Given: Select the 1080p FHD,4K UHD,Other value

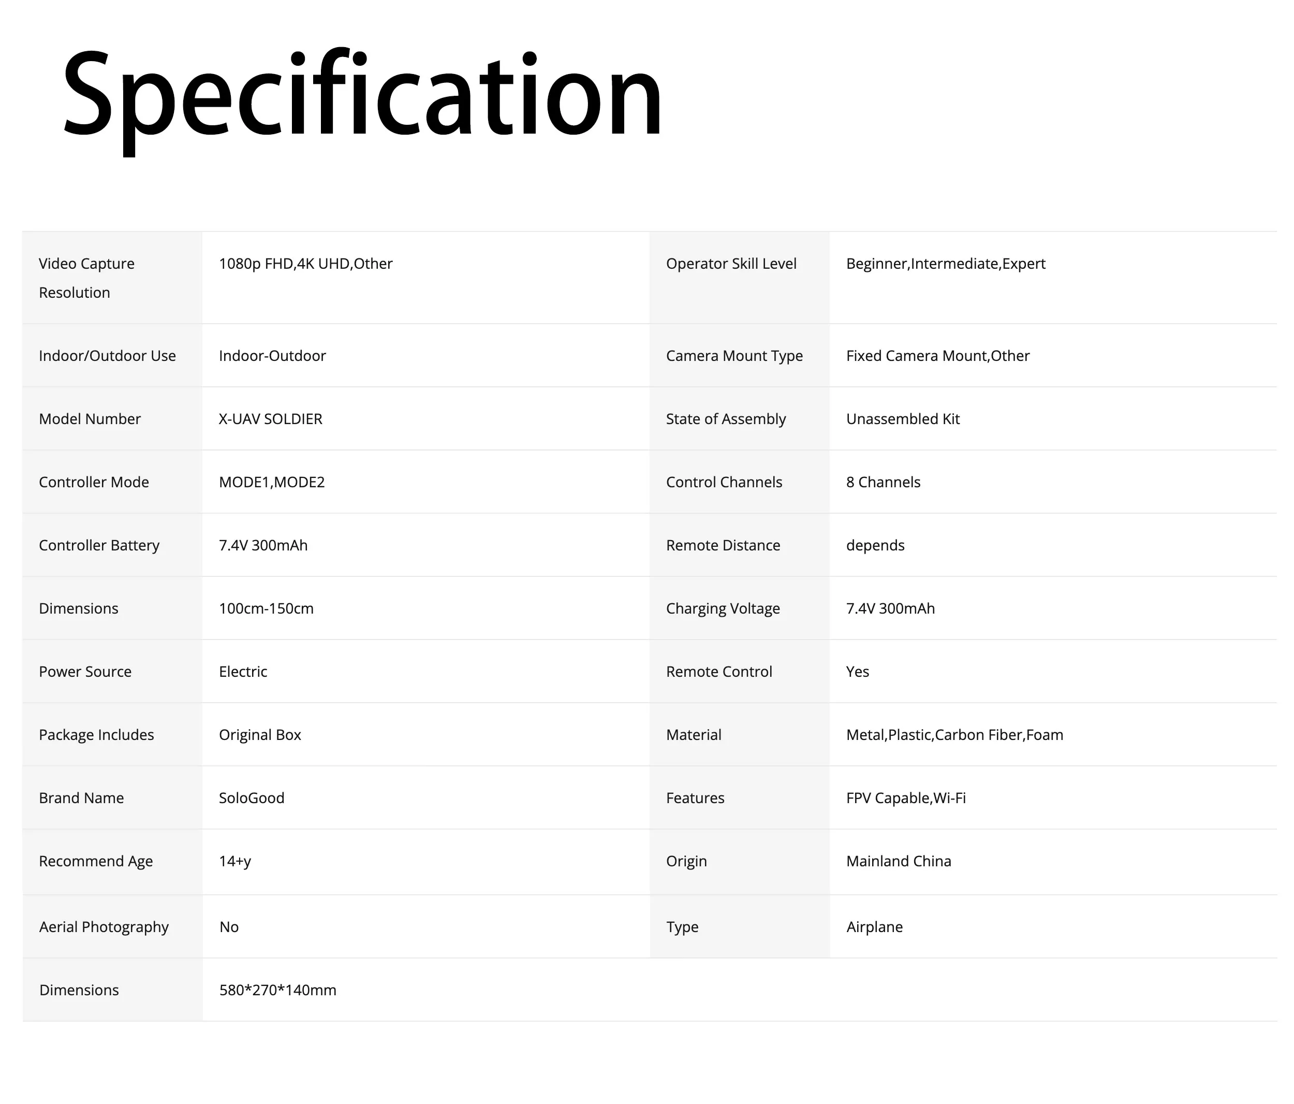Looking at the screenshot, I should click(305, 264).
